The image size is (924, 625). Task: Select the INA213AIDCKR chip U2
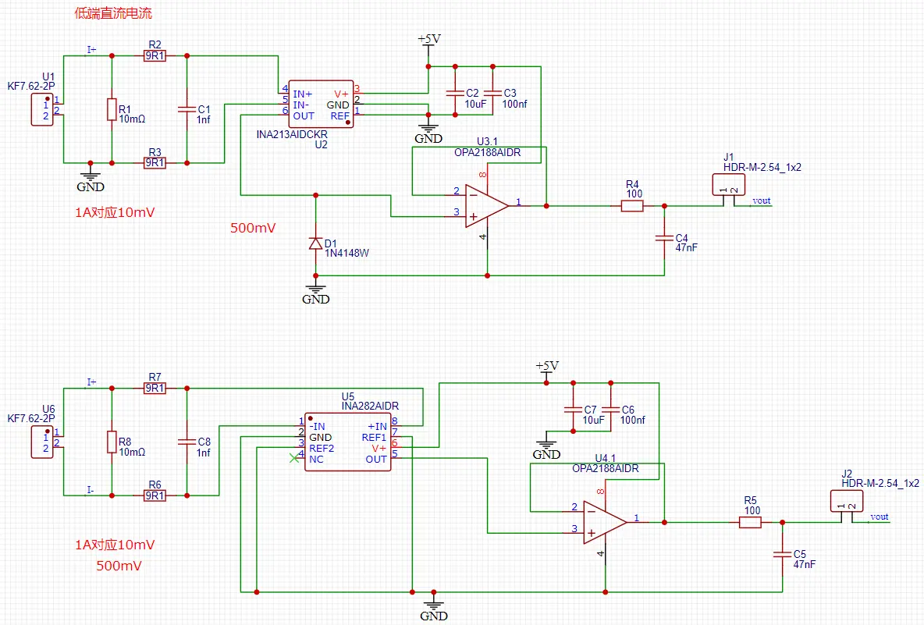(x=321, y=105)
